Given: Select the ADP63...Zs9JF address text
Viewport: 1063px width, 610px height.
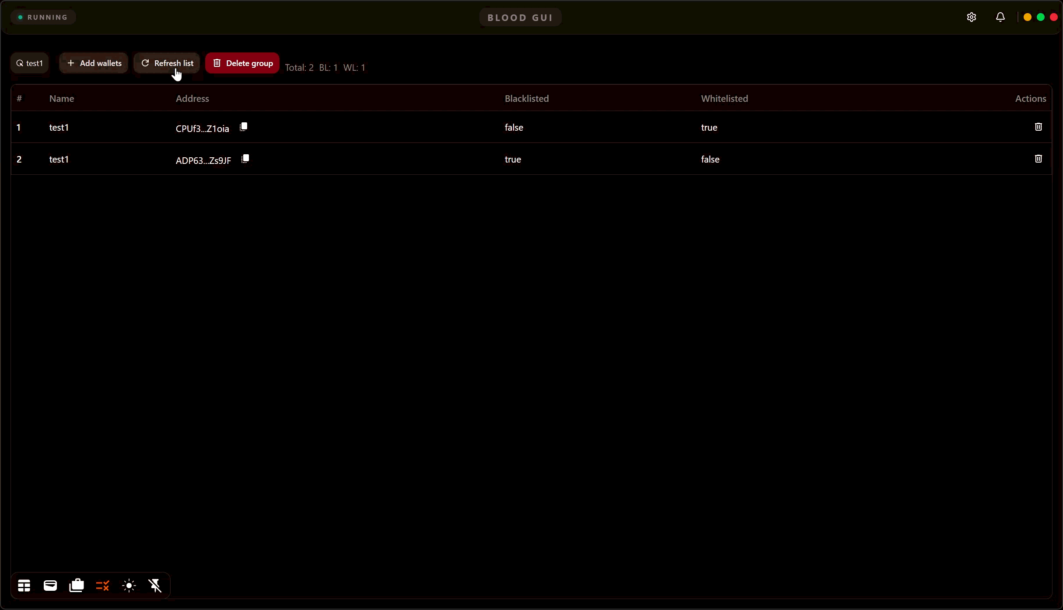Looking at the screenshot, I should coord(203,160).
